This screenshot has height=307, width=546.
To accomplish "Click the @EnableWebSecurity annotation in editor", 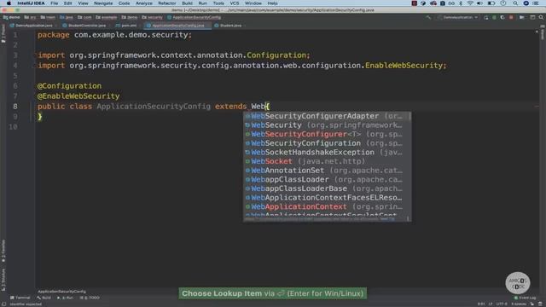I will [78, 96].
